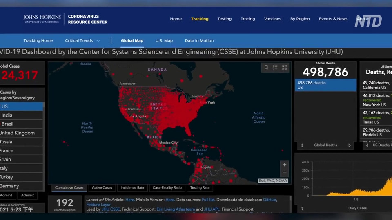Go to Tracking Home
Screen dimensions: 392x220
coord(38,40)
